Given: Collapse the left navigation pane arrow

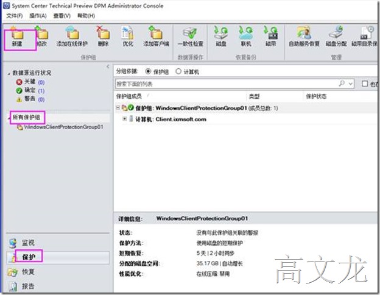Looking at the screenshot, I should 108,66.
